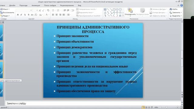The height and width of the screenshot is (109, 194).
Task: Toggle text shadow formatting
Action: click(28, 15)
